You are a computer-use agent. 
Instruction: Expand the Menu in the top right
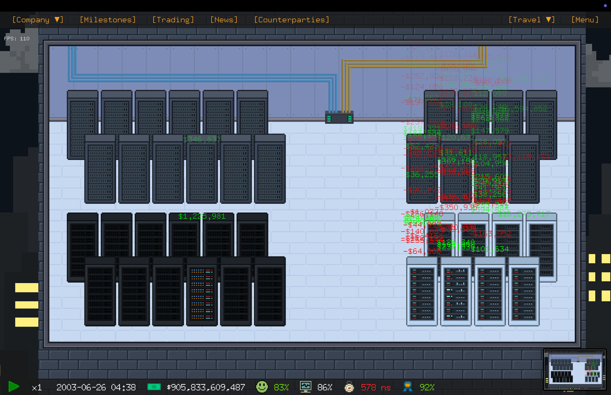point(585,19)
